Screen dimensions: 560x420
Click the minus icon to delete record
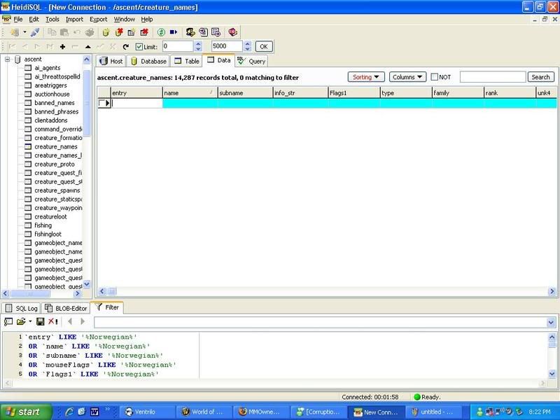(75, 47)
